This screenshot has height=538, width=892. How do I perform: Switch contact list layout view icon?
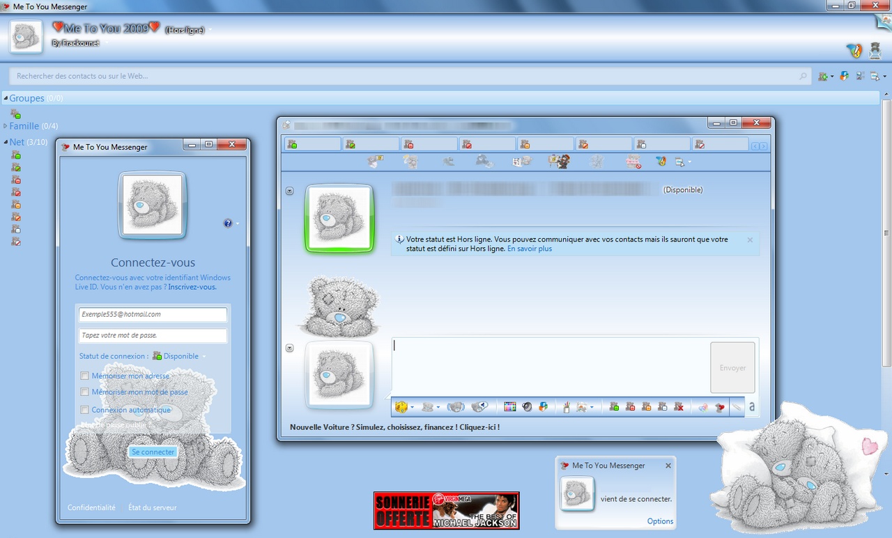tap(859, 76)
